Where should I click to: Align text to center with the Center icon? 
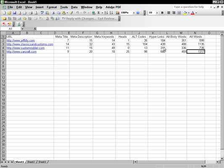[169, 13]
